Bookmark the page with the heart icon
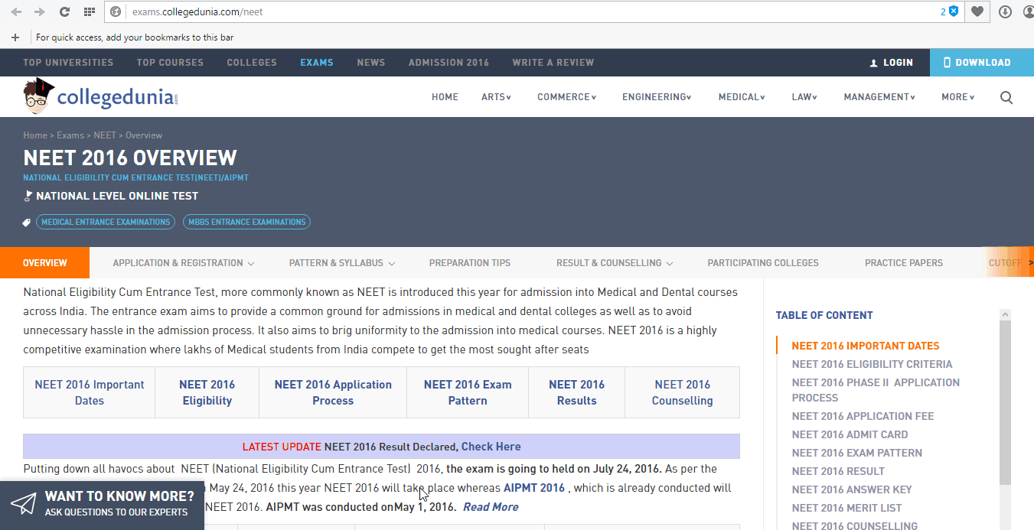Screen dimensions: 1034x530 coord(977,11)
